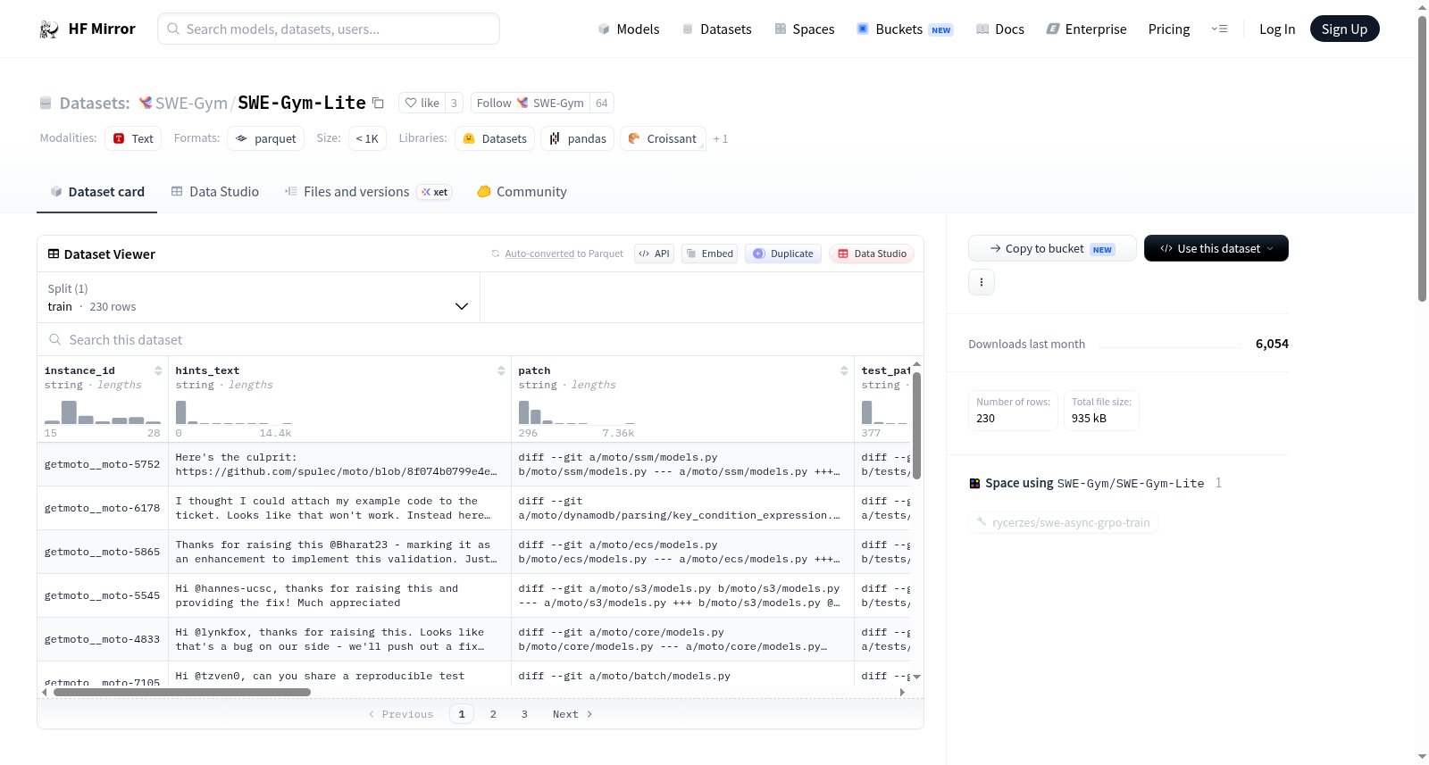Click the patch length histogram
The image size is (1429, 765).
[x=577, y=412]
